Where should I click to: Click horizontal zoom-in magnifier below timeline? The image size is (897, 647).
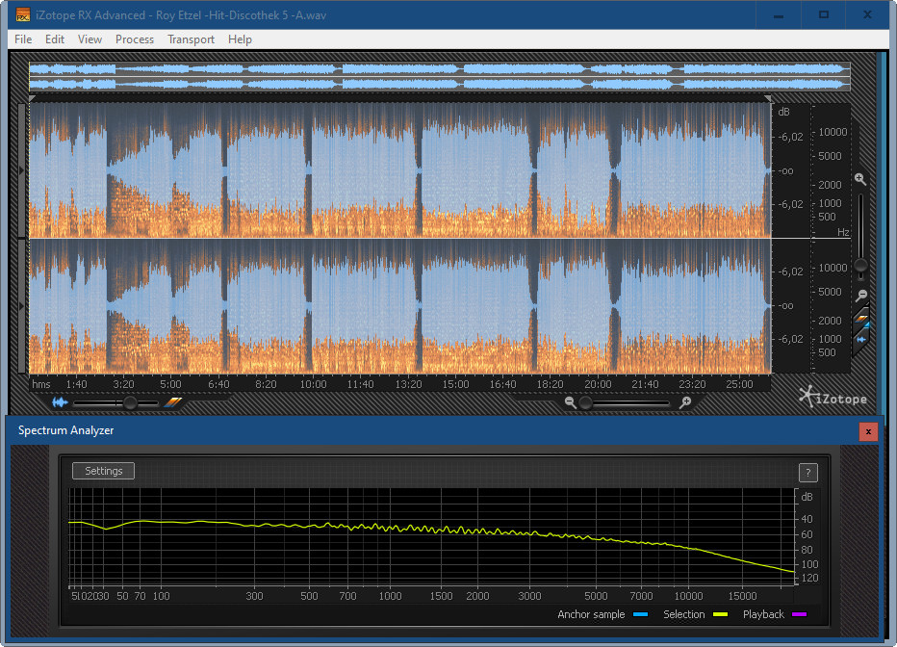[684, 402]
